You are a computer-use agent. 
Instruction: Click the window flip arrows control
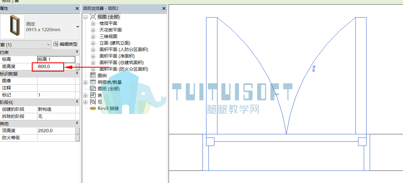314,69
